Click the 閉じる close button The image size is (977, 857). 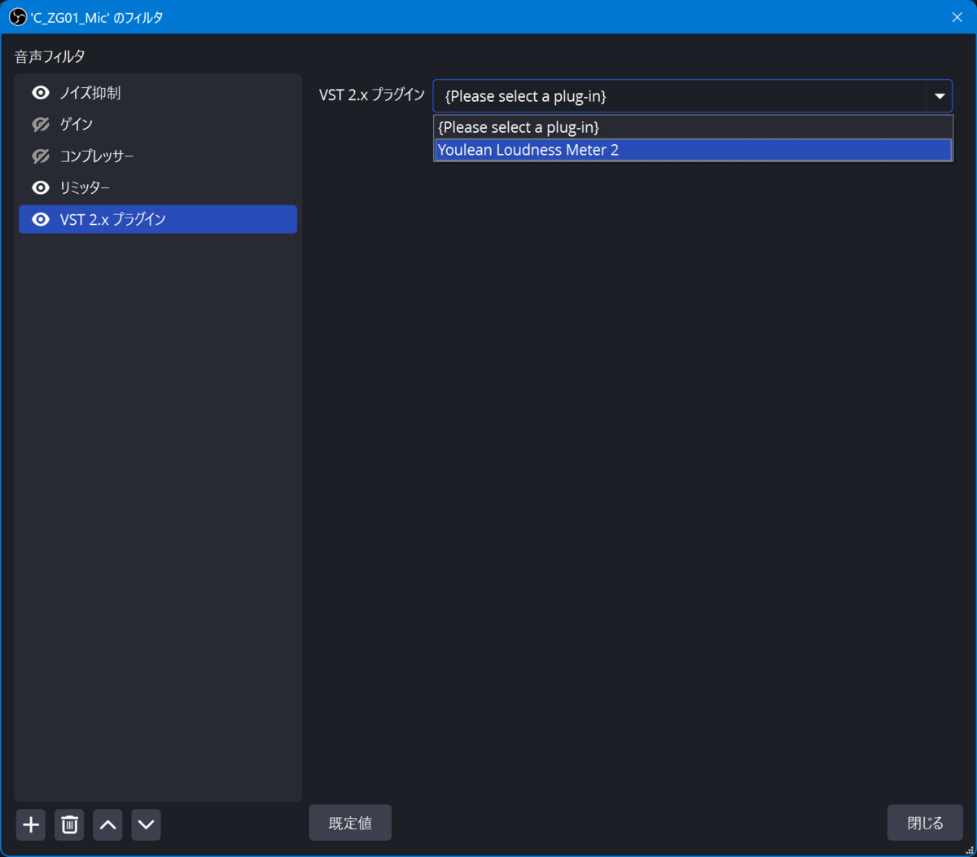(925, 823)
